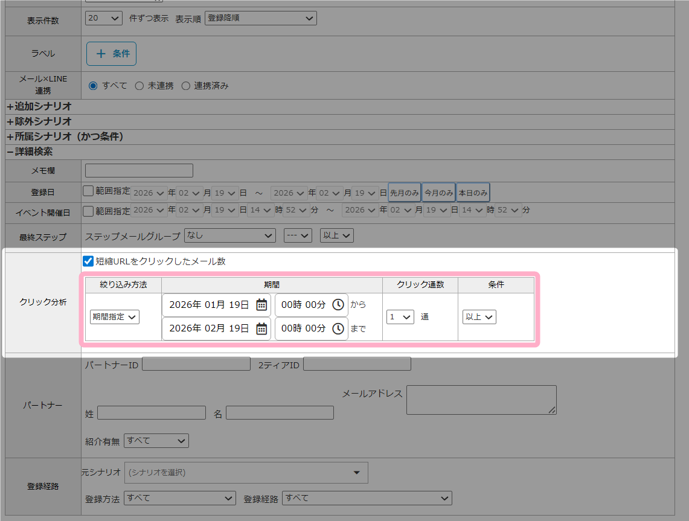Open the 元シナリオ selection combo box
The image size is (689, 521).
[246, 472]
